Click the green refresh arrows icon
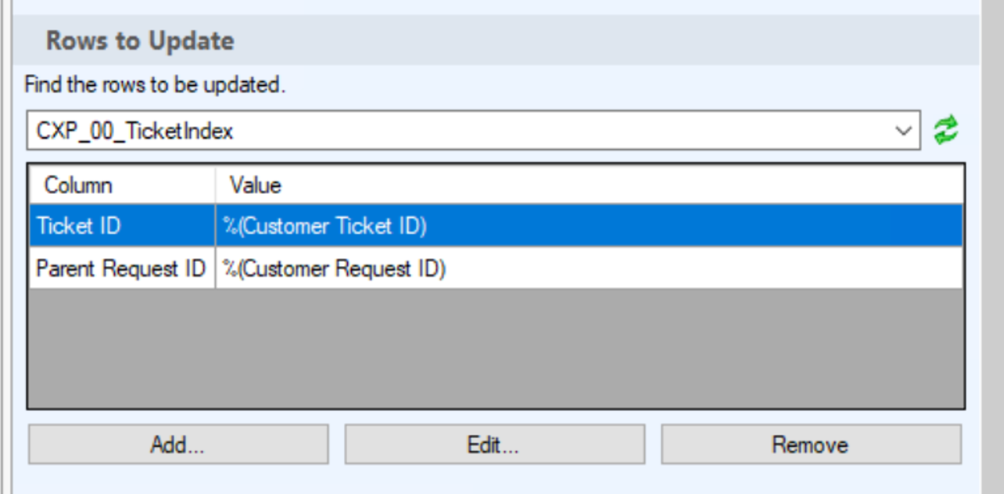This screenshot has width=1004, height=494. click(x=945, y=129)
